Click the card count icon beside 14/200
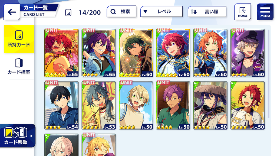 click(x=68, y=13)
